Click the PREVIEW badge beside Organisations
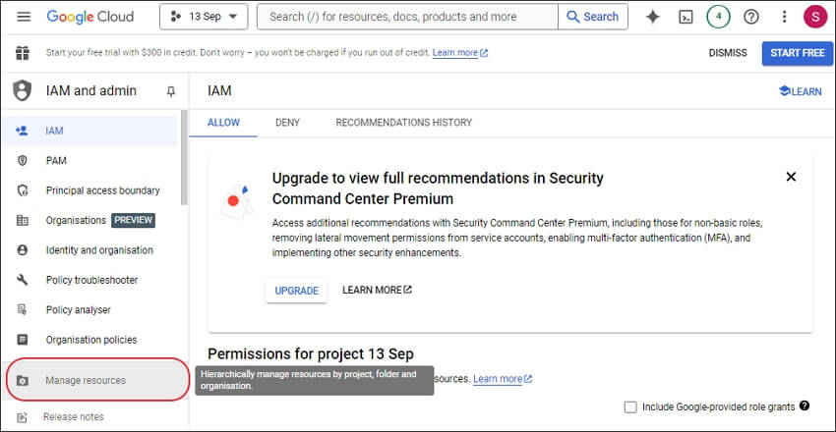Image resolution: width=836 pixels, height=432 pixels. pyautogui.click(x=134, y=220)
